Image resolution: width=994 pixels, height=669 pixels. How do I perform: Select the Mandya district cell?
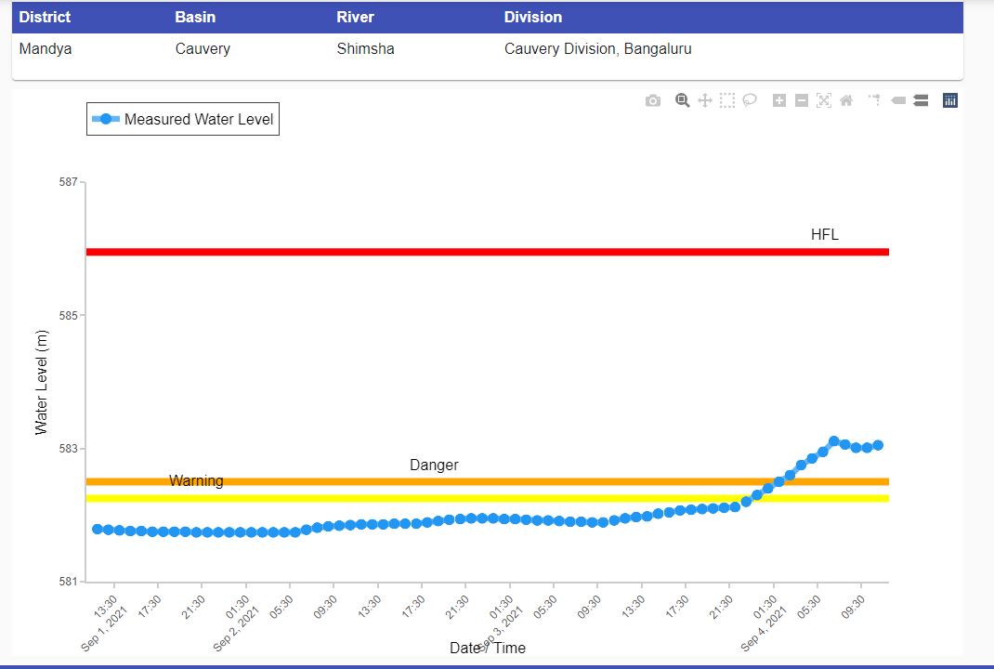click(46, 49)
